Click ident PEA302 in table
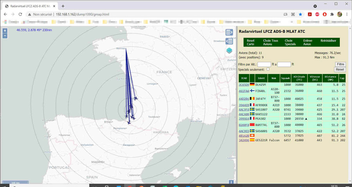Image resolution: width=352 pixels, height=187 pixels. click(260, 119)
